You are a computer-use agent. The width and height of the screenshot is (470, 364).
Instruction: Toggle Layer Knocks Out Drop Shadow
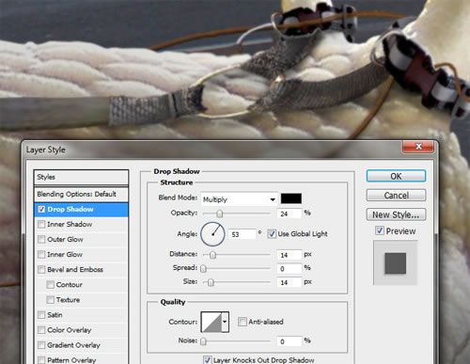point(207,360)
